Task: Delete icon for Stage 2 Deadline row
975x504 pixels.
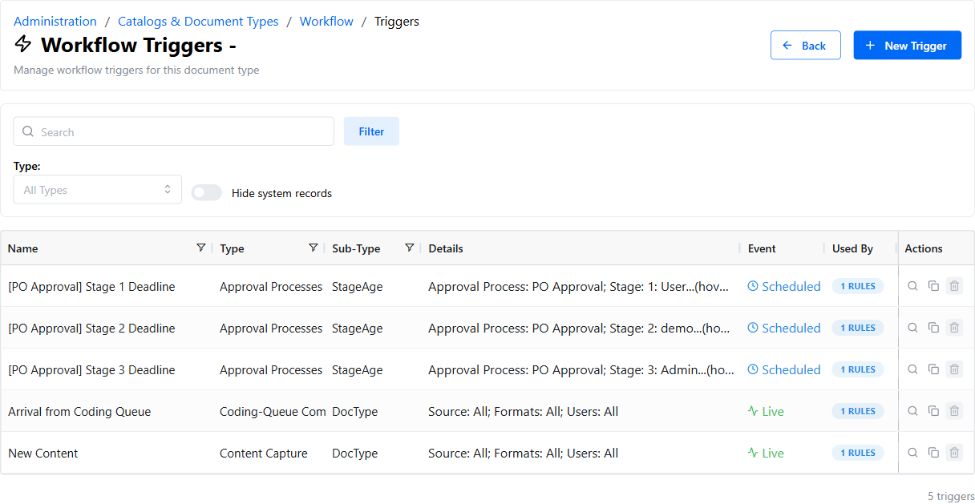Action: pyautogui.click(x=954, y=328)
